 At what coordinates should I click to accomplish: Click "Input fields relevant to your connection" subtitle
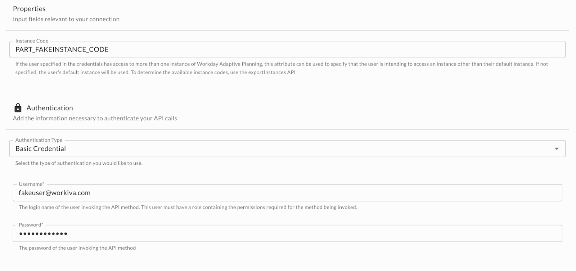[x=66, y=19]
